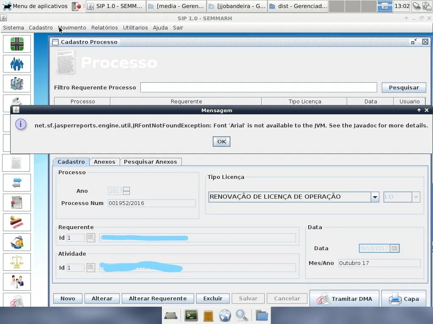Click the orange file cabinet dock icon
Viewport: 433px width, 324px height.
coord(208,316)
